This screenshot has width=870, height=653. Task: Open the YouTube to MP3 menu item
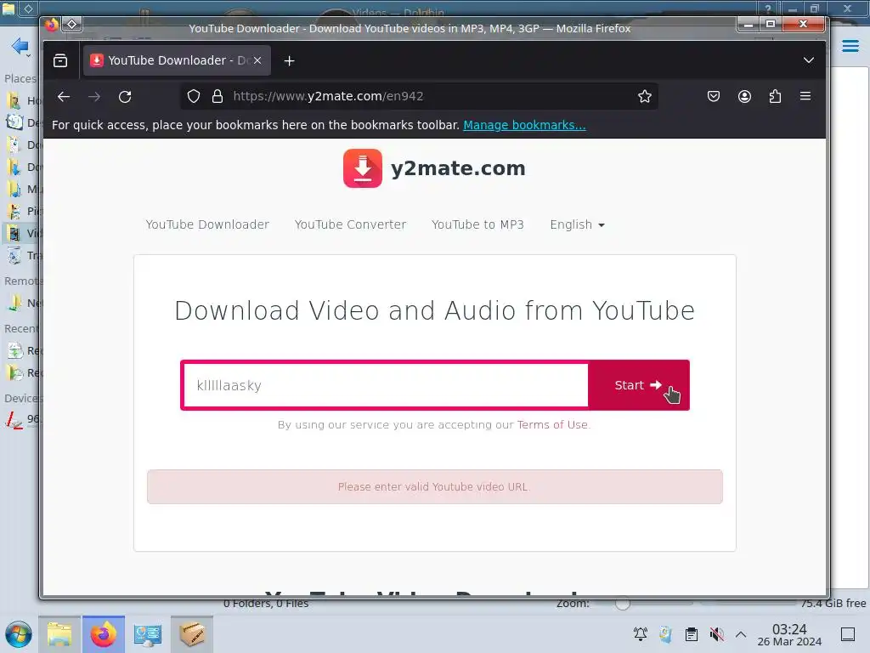coord(477,224)
